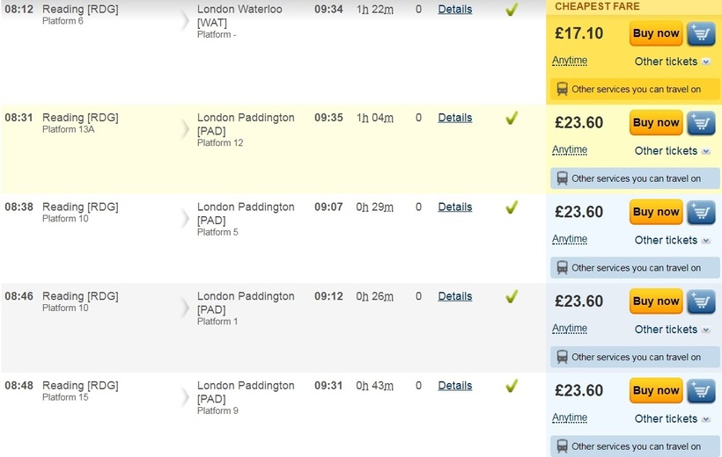Buy now the £17.10 cheapest fare
This screenshot has height=457, width=722.
(656, 33)
